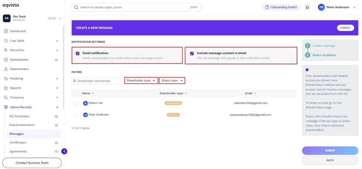Open My Templates in sidebar
This screenshot has width=362, height=169.
pyautogui.click(x=19, y=116)
